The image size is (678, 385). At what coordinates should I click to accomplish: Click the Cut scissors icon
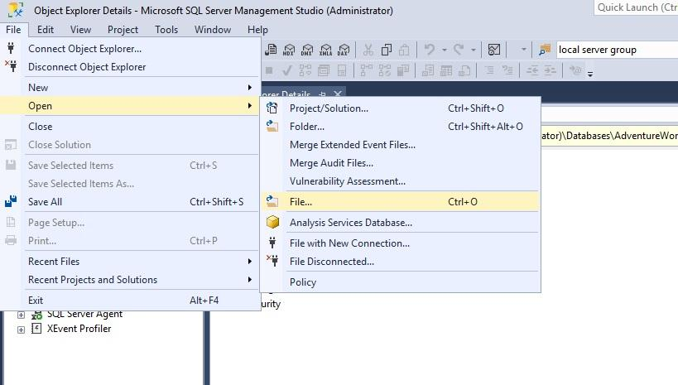click(x=368, y=50)
